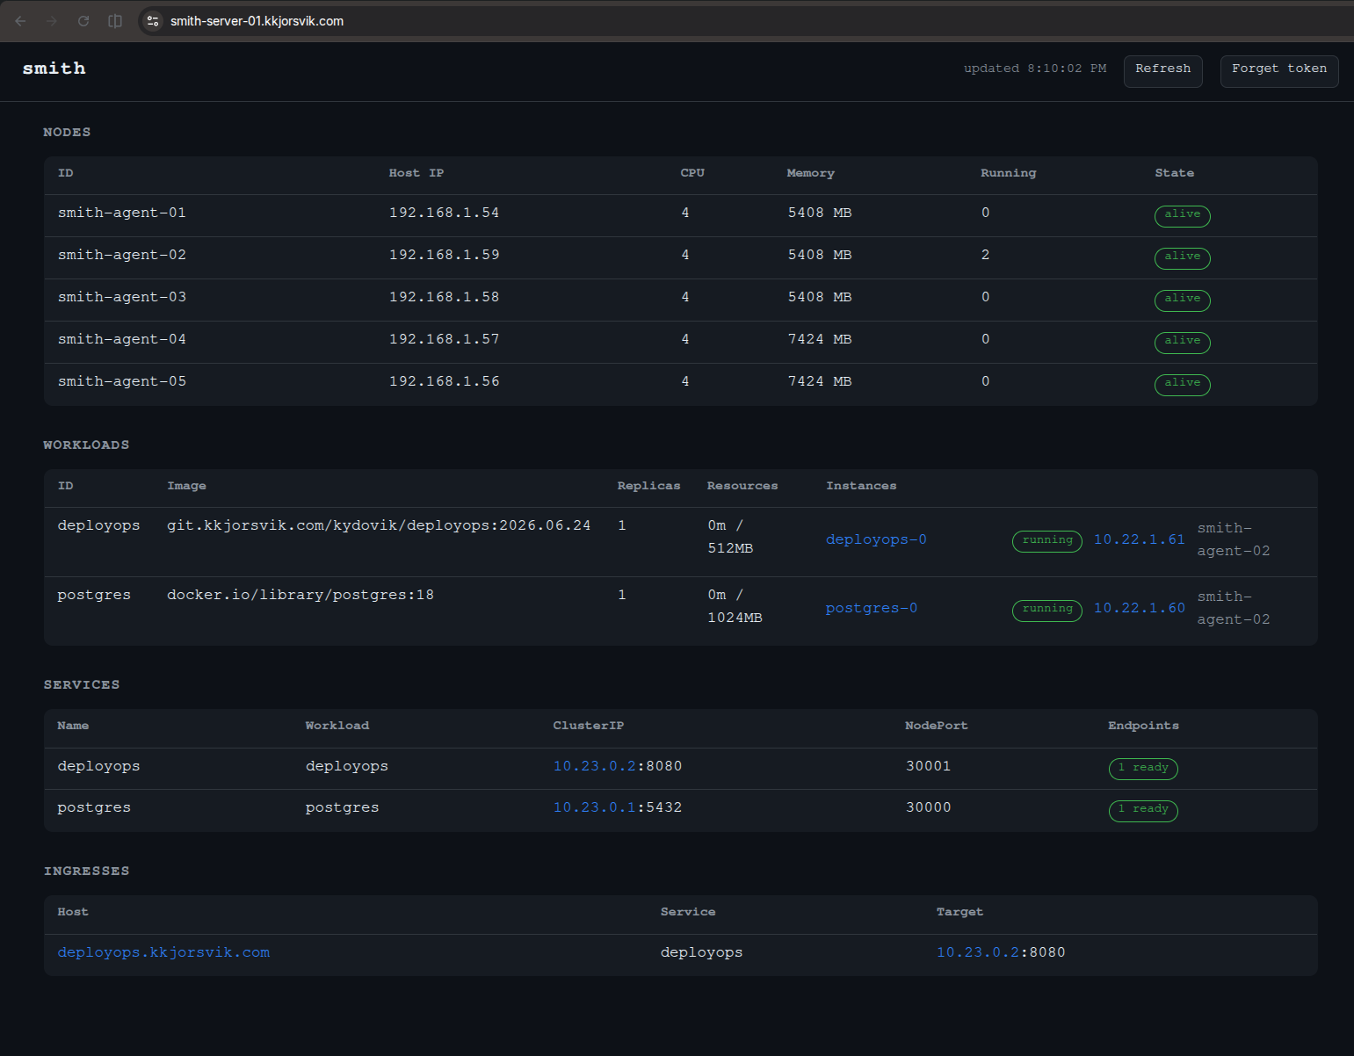Click alive badge for smith-agent-05
This screenshot has height=1056, width=1354.
pos(1182,384)
